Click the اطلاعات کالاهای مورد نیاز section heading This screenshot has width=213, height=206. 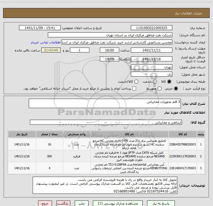point(185,113)
